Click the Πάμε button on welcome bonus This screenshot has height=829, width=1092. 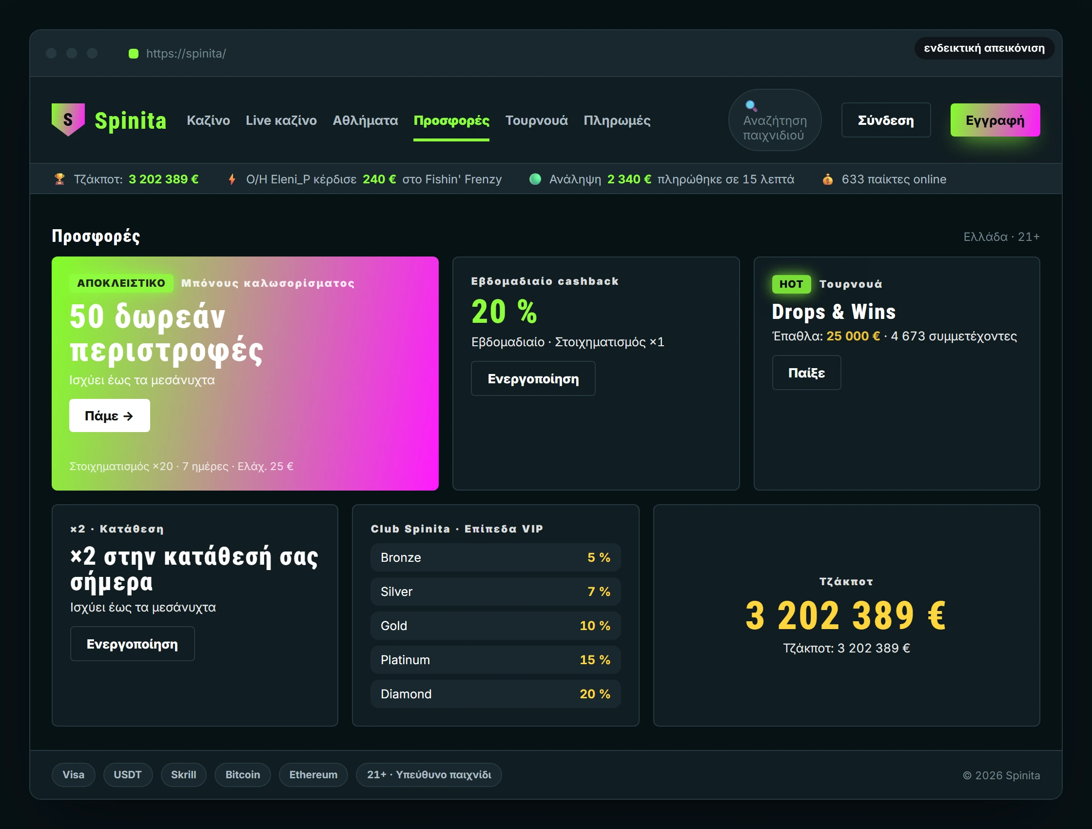coord(110,416)
